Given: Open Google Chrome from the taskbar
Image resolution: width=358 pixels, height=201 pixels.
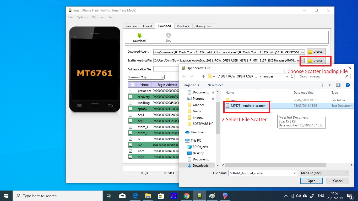Looking at the screenshot, I should coord(187,196).
